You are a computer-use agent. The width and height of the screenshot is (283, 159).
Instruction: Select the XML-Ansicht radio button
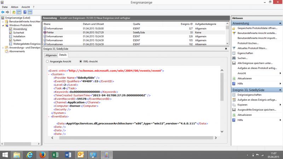tap(81, 61)
